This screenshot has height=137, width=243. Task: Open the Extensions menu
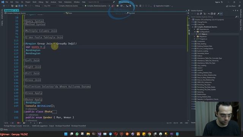pyautogui.click(x=68, y=2)
